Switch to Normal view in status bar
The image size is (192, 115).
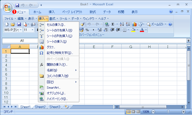129,112
